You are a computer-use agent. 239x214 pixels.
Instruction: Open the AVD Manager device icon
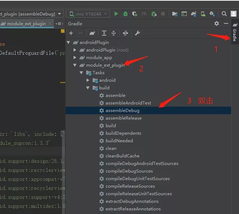point(203,14)
